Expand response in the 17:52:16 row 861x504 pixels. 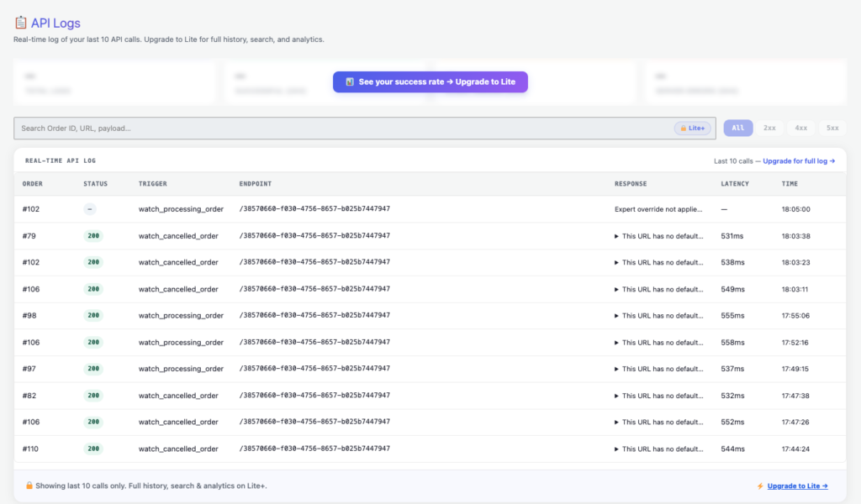pyautogui.click(x=616, y=343)
